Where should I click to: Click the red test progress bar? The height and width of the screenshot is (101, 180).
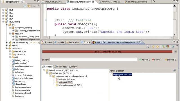click(x=107, y=52)
